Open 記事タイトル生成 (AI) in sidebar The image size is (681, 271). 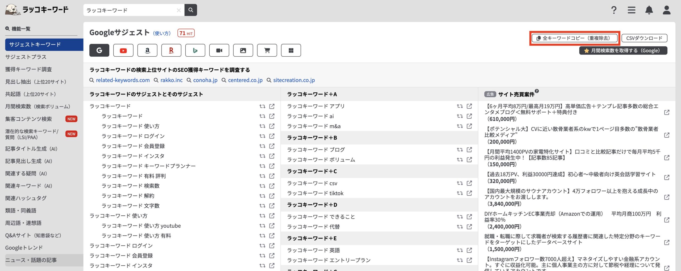tap(31, 149)
